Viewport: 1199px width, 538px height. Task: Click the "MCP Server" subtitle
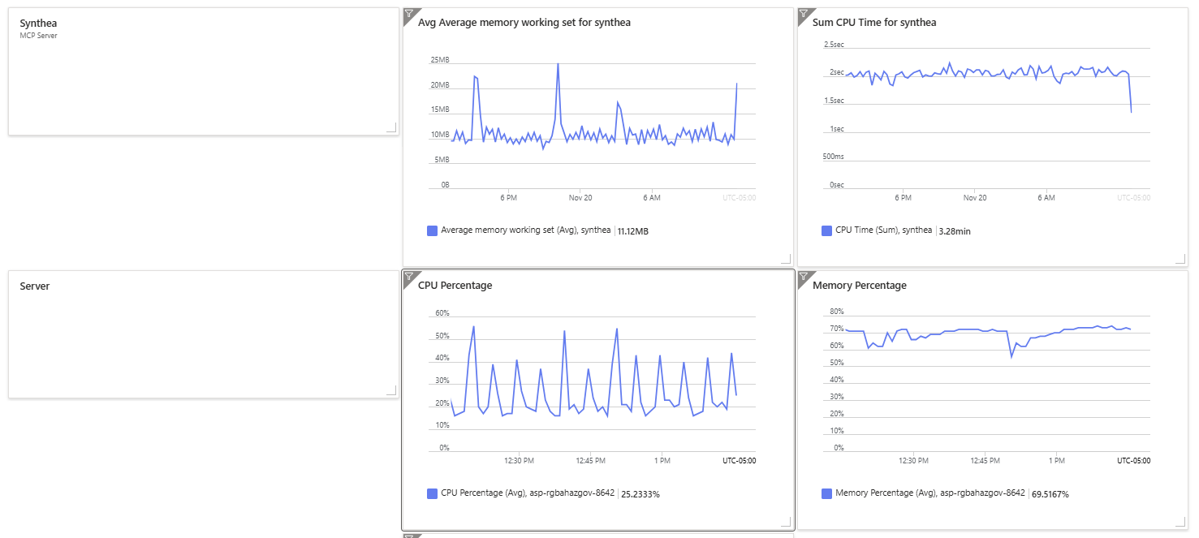(38, 36)
